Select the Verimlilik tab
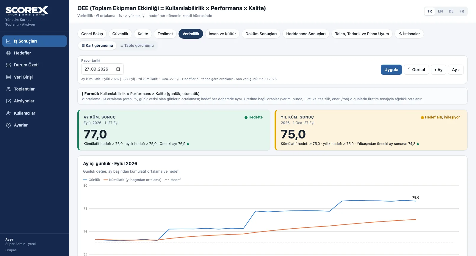The image size is (476, 256). pos(191,34)
